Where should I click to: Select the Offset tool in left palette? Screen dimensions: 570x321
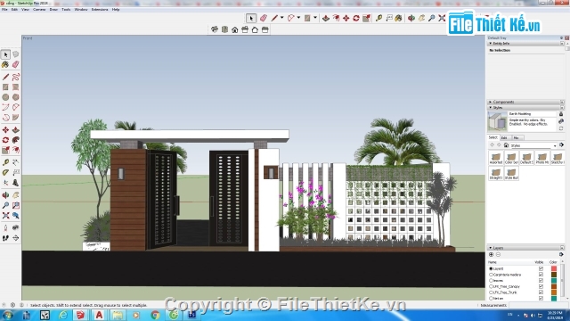pos(16,150)
